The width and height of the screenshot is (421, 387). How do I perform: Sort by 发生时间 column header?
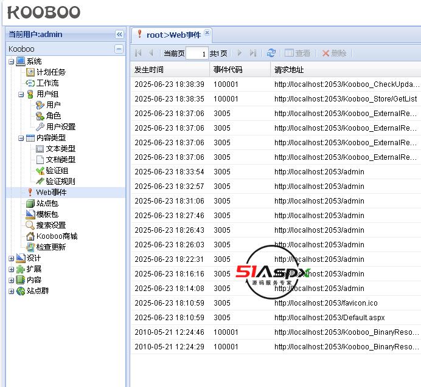pos(170,70)
